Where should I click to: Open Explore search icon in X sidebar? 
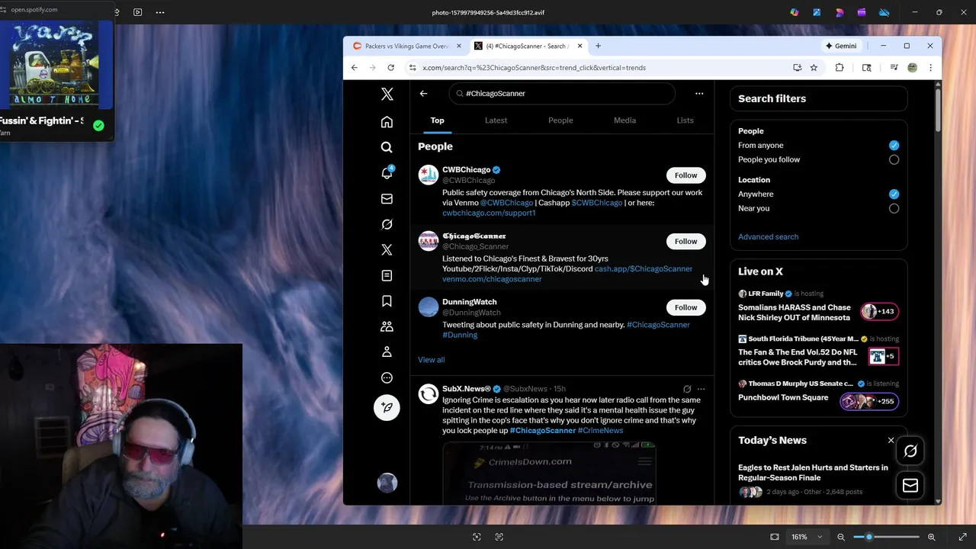[387, 147]
